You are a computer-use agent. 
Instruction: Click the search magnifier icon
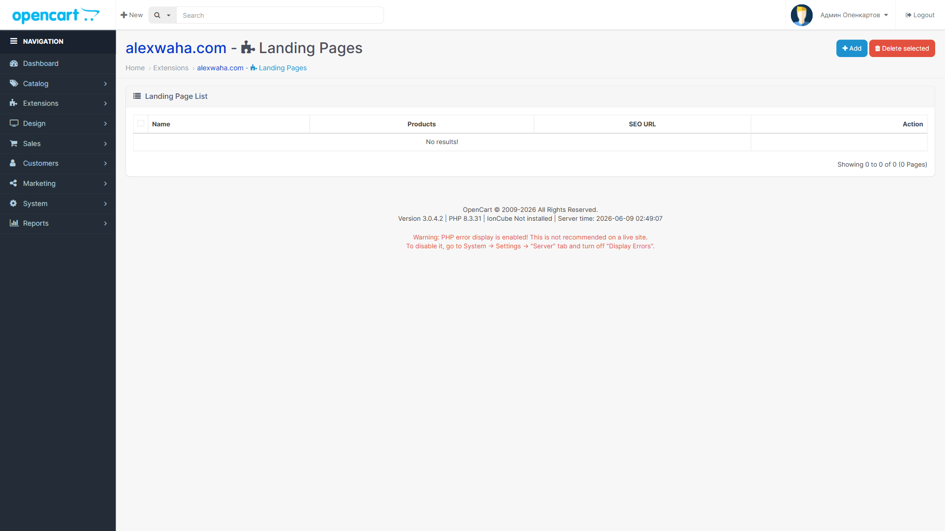[157, 15]
